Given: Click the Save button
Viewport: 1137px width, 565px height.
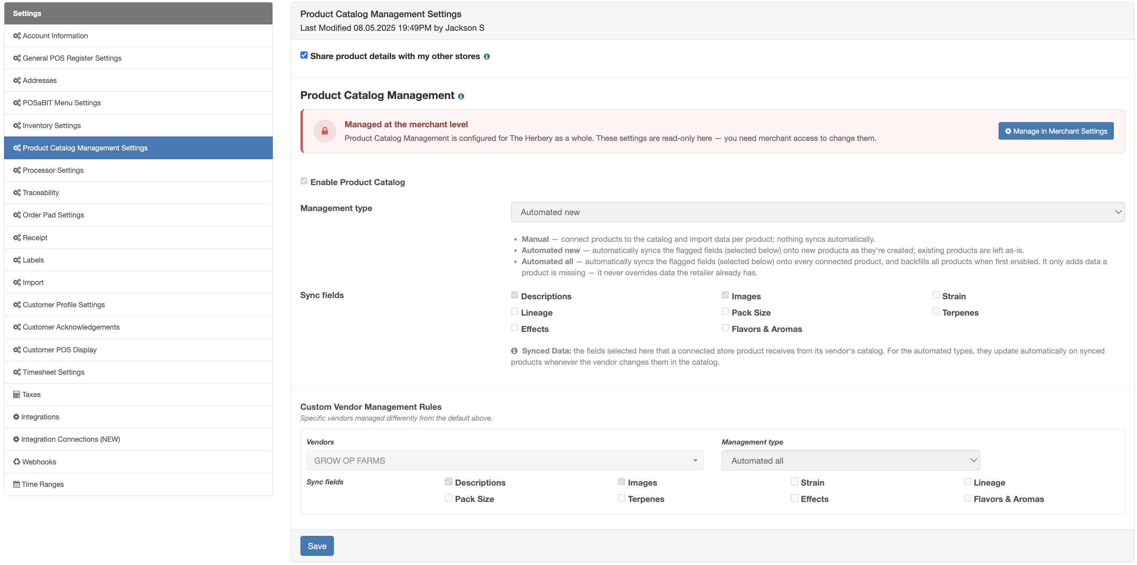Looking at the screenshot, I should pos(317,546).
